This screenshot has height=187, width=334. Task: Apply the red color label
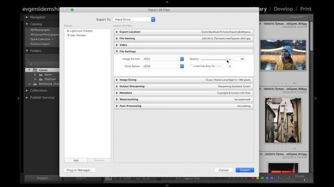pos(253,178)
